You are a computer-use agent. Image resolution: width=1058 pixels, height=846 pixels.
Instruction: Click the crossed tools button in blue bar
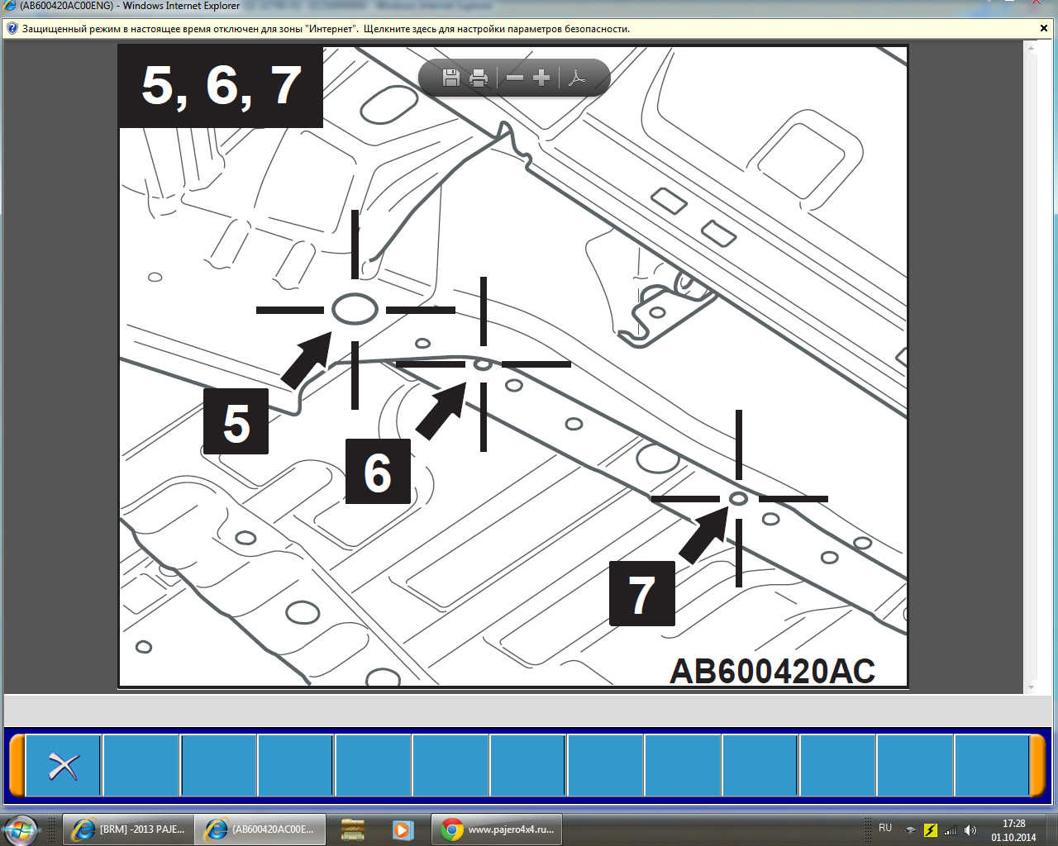(63, 766)
